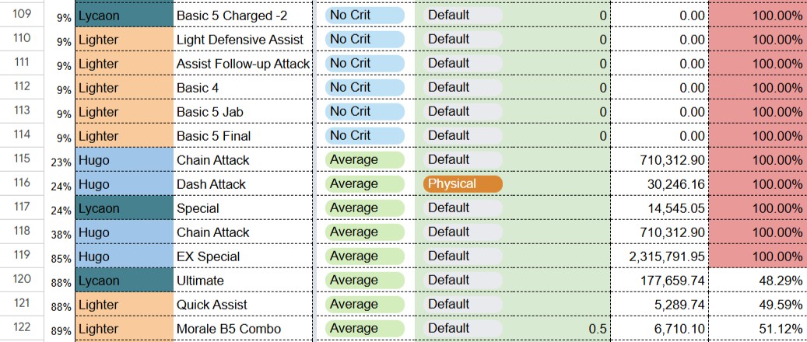Open the Physical dropdown chip in row 116
The width and height of the screenshot is (807, 342).
tap(463, 184)
